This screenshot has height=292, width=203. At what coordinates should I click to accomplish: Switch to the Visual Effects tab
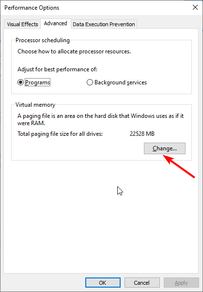click(x=22, y=24)
